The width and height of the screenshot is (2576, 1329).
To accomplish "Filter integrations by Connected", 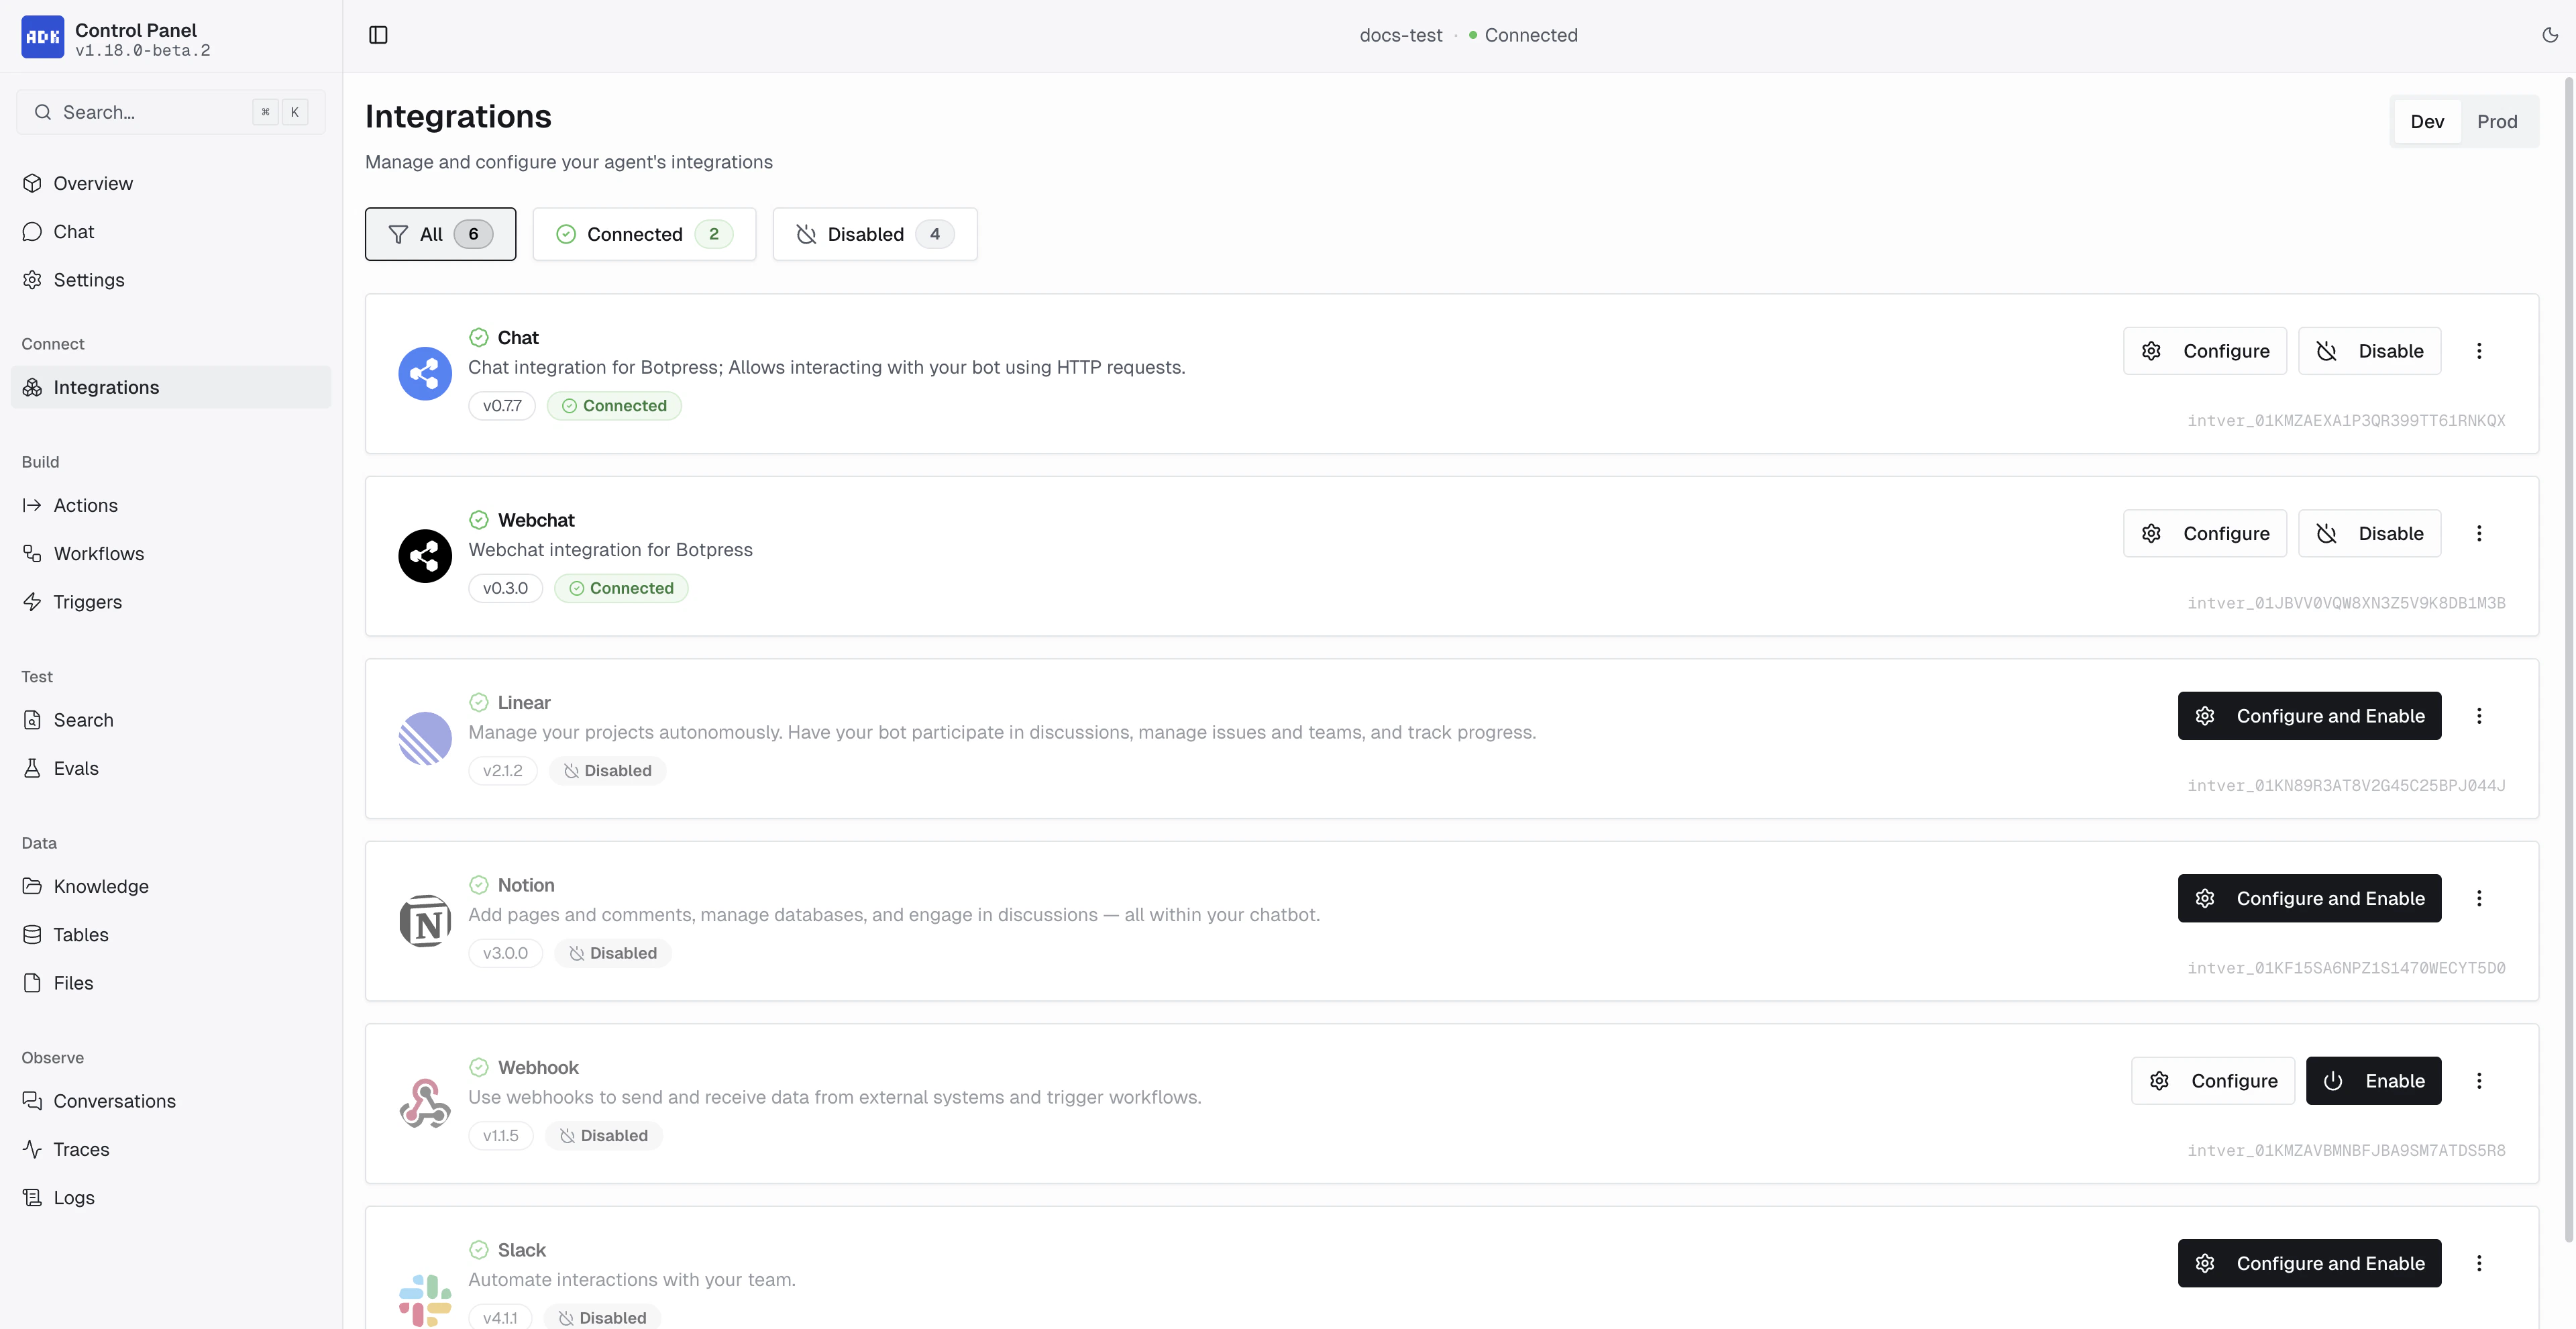I will [x=644, y=233].
